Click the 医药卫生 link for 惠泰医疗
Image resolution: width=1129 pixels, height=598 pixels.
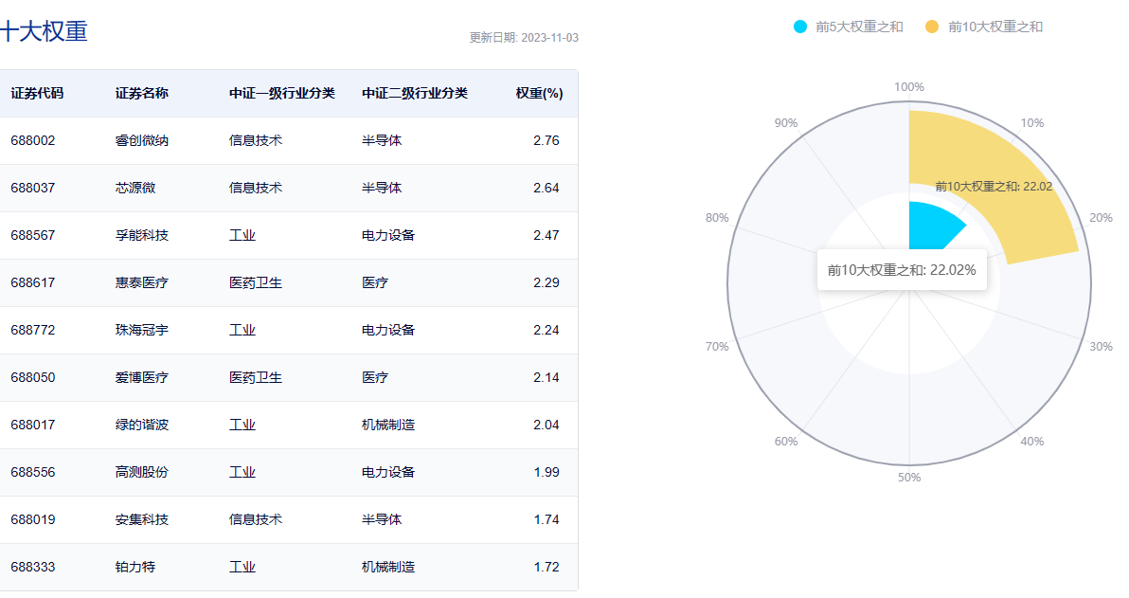pos(256,282)
